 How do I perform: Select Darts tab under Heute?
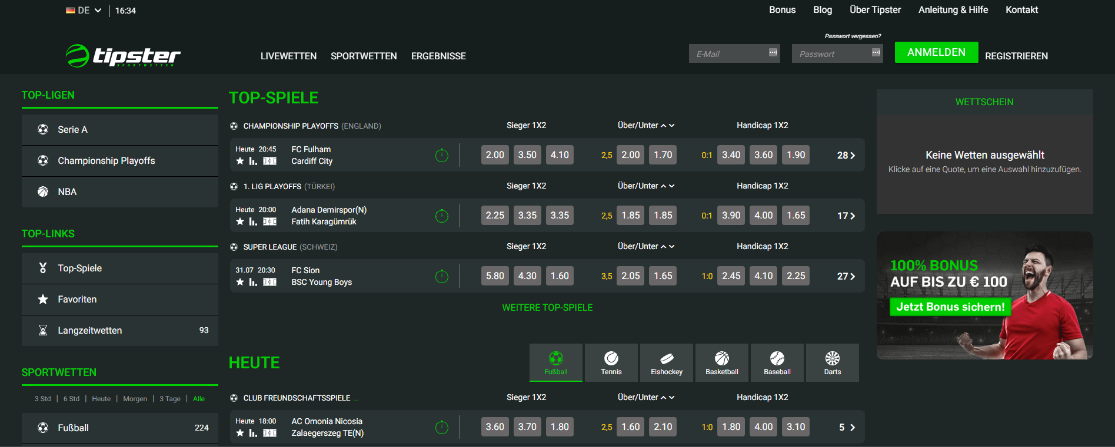pyautogui.click(x=833, y=362)
